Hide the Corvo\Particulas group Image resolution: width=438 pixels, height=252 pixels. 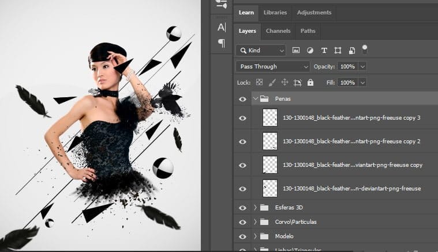pyautogui.click(x=242, y=222)
